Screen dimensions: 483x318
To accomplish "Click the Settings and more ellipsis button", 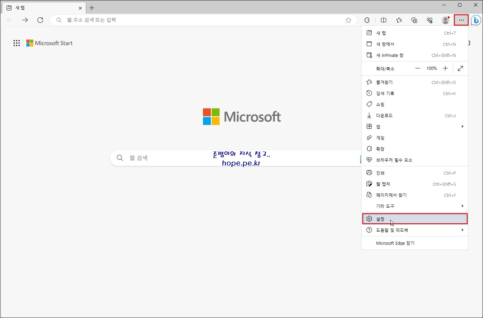I will point(461,20).
